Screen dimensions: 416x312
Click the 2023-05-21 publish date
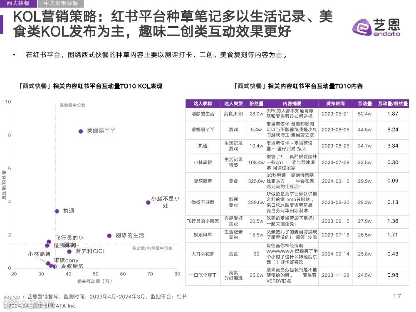pos(335,114)
